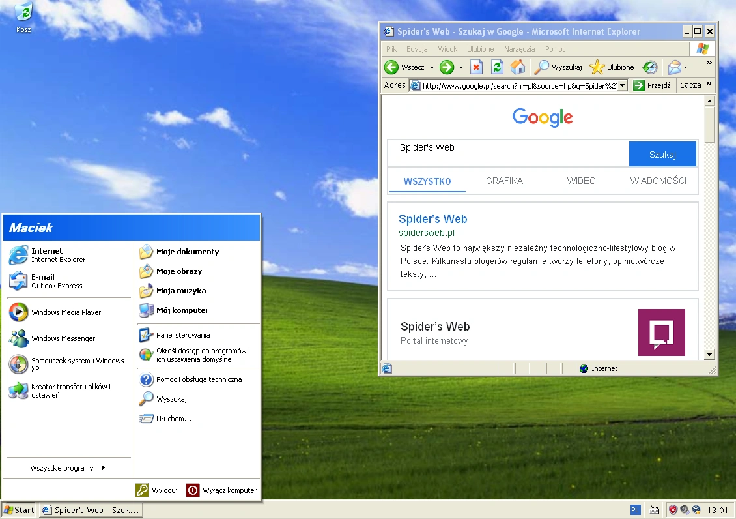The width and height of the screenshot is (736, 519).
Task: Click the Wyszukaj magnifier in IE toolbar
Action: tap(541, 67)
